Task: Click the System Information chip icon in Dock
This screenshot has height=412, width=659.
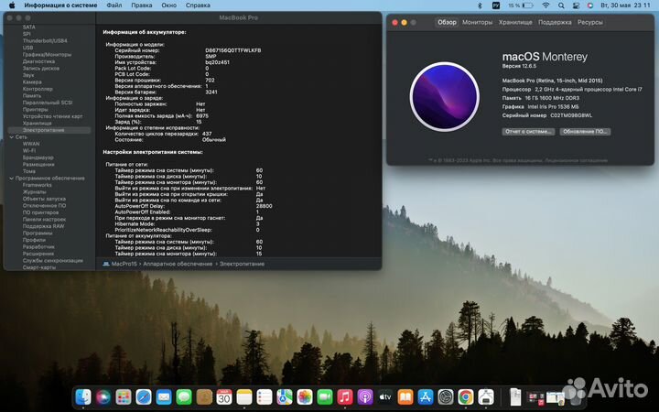Action: pyautogui.click(x=486, y=396)
